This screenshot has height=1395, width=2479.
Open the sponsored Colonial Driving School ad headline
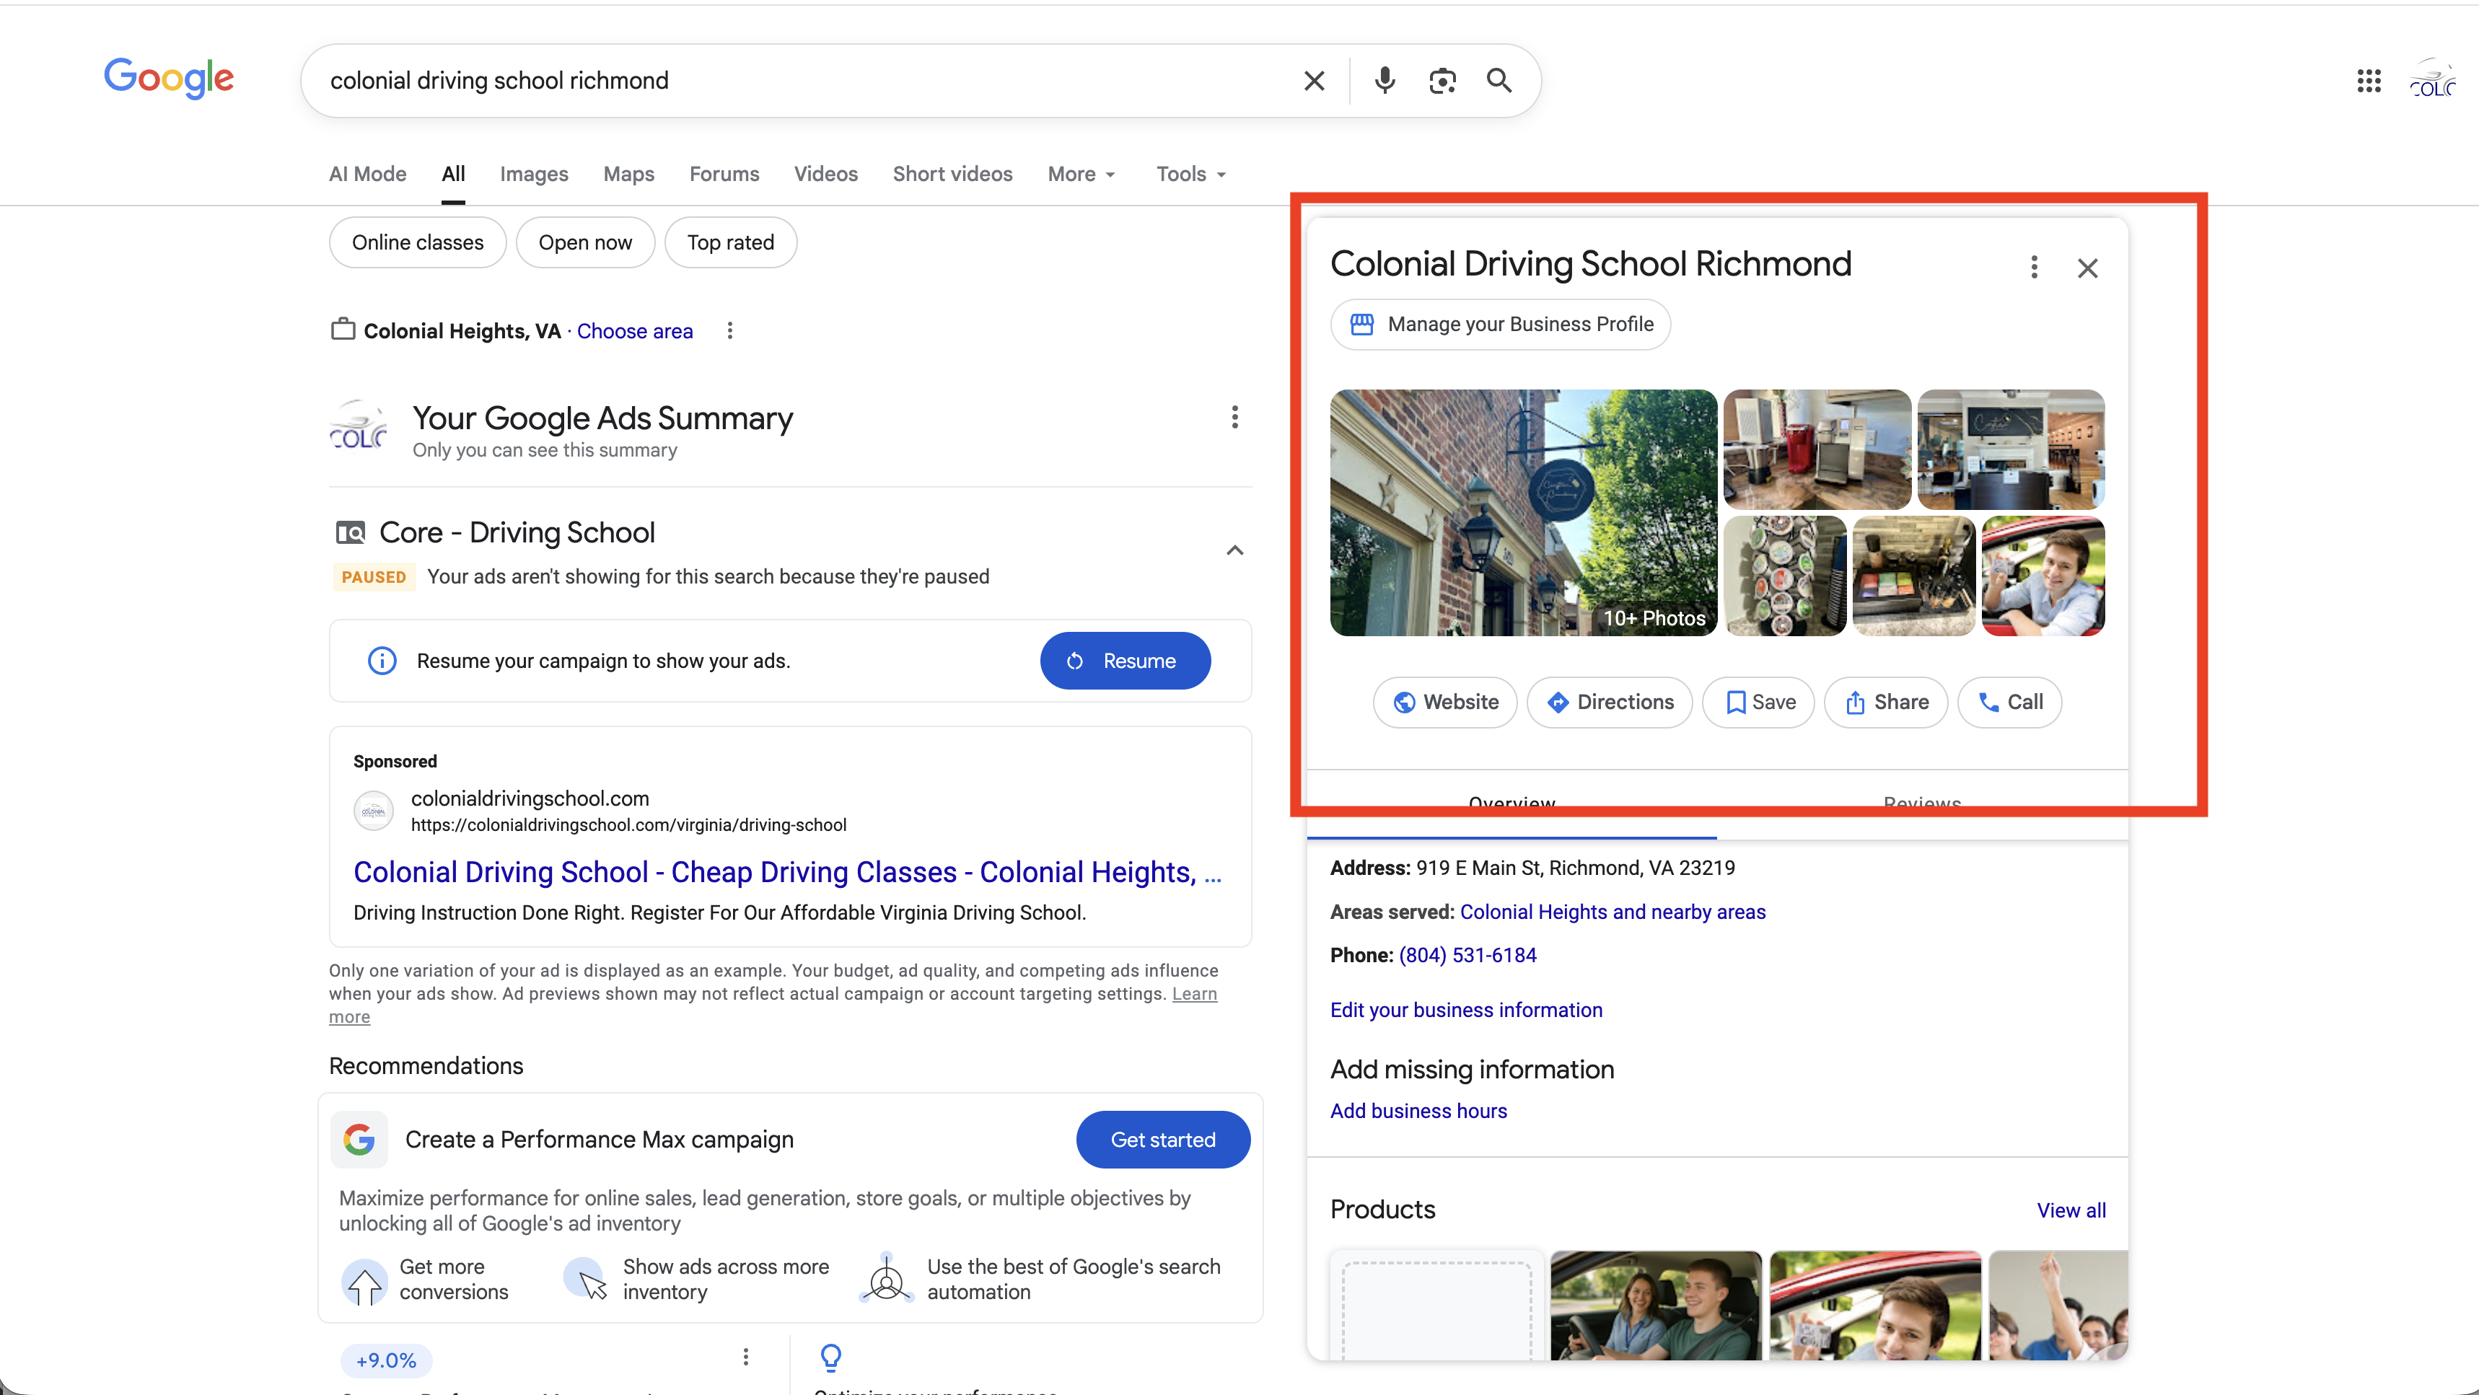pyautogui.click(x=786, y=871)
